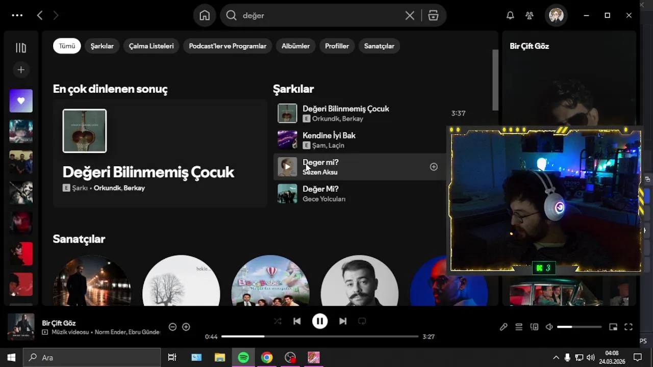Show hidden system tray icons

click(556, 357)
